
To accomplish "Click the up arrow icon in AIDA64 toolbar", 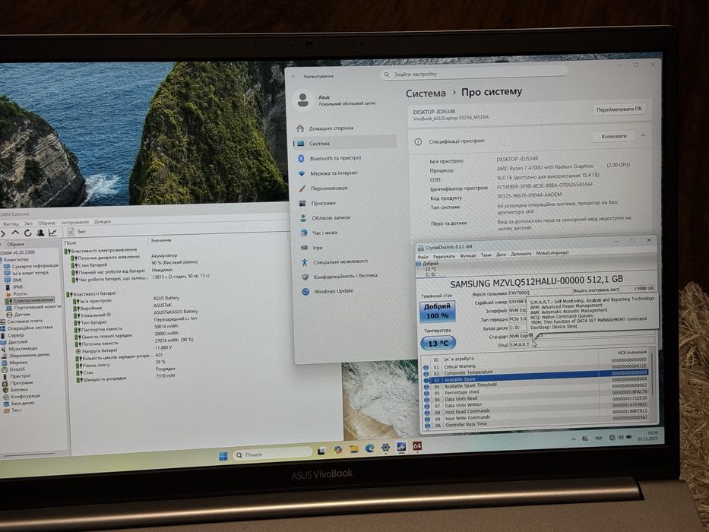I will [x=15, y=233].
